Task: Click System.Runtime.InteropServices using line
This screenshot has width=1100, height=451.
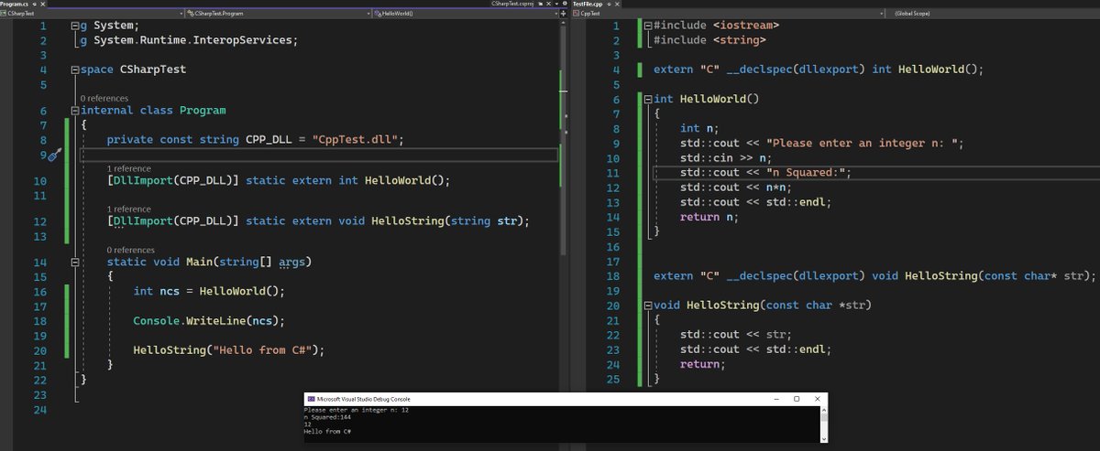Action: pos(190,40)
